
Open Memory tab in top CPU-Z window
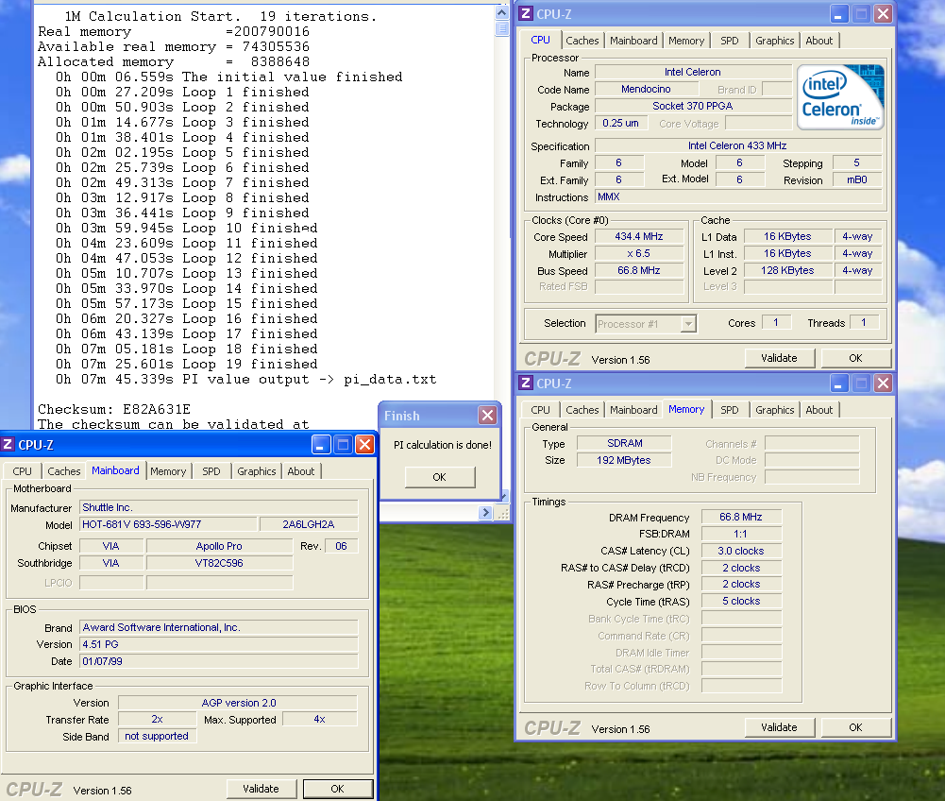[685, 41]
